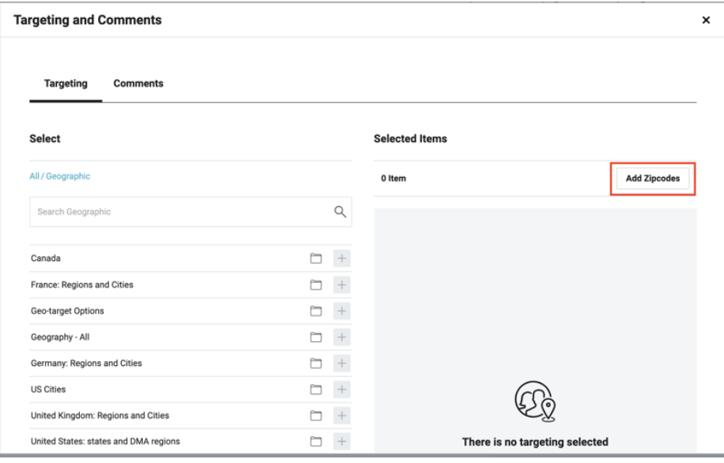Add United States states and DMA plus
Viewport: 724px width, 463px height.
click(342, 442)
